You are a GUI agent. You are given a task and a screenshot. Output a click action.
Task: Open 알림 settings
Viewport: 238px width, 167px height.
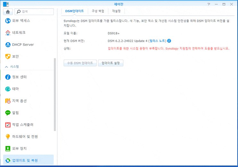tap(29, 113)
